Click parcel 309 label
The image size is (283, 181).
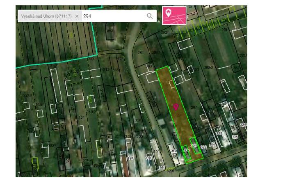point(128,136)
